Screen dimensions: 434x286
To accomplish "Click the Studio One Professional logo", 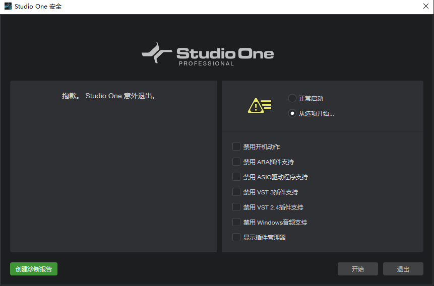I will pos(208,54).
